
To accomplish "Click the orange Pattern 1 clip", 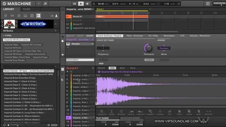I will (x=121, y=17).
